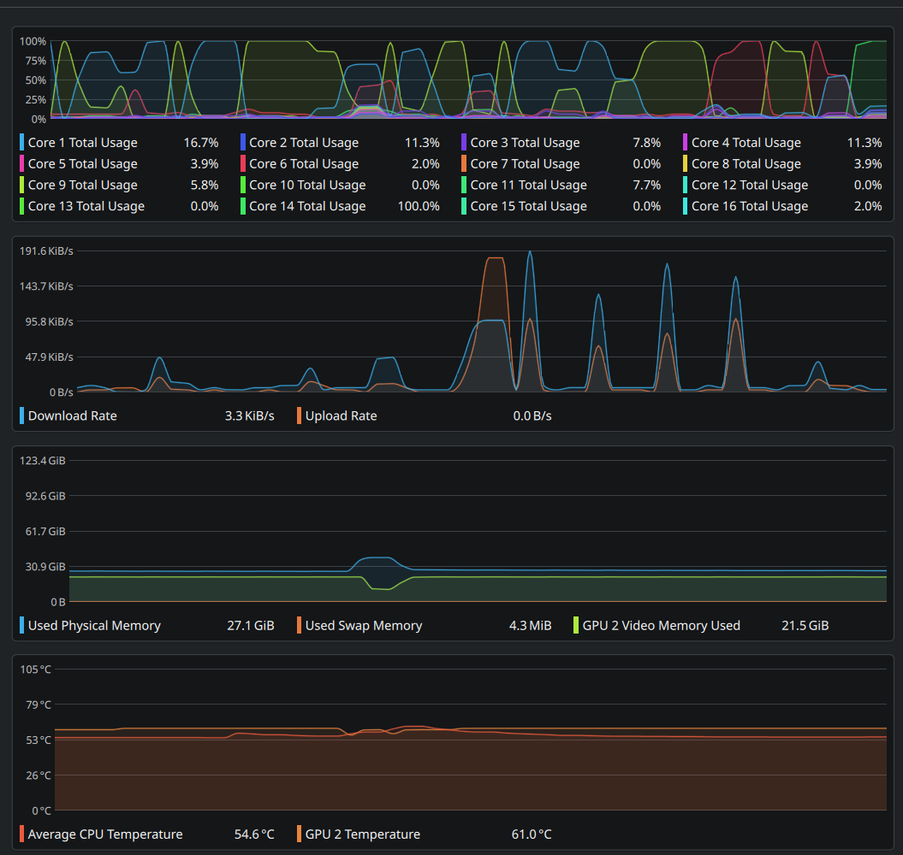The width and height of the screenshot is (903, 855).
Task: Click the 61.7 GiB memory axis label
Action: click(x=45, y=531)
